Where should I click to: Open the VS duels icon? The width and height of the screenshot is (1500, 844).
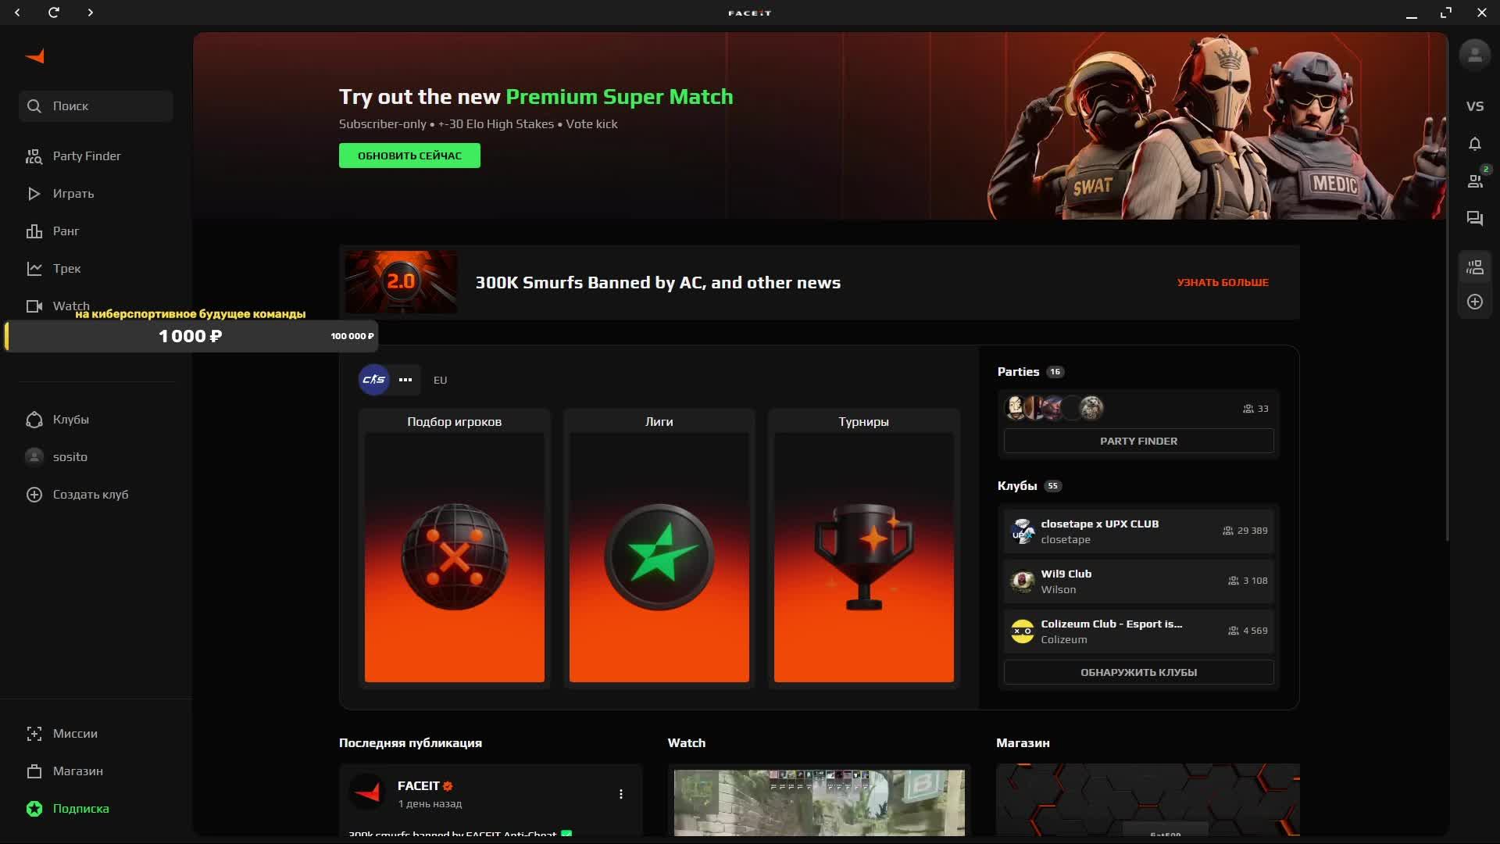(1474, 106)
